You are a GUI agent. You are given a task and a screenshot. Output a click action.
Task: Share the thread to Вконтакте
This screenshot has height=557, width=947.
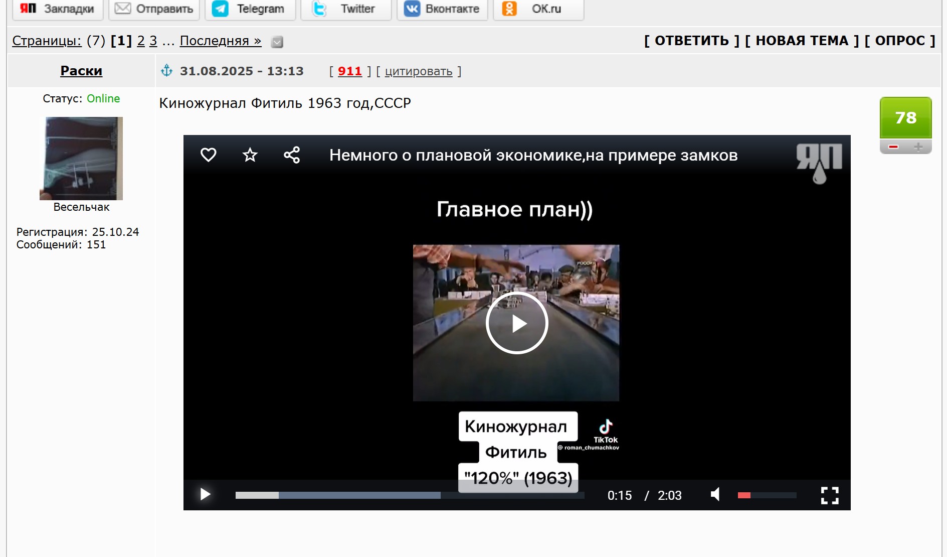coord(442,9)
